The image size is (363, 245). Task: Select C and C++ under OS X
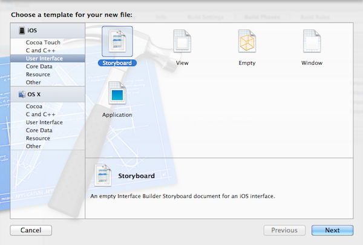48,114
